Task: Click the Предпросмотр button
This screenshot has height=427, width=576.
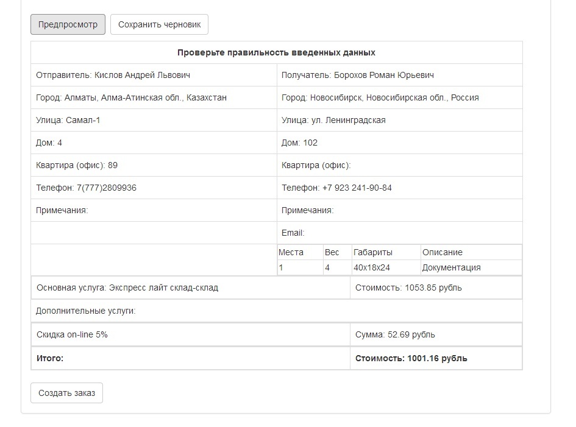Action: click(68, 24)
